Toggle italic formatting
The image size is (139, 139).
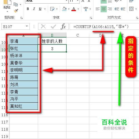tap(34, 9)
